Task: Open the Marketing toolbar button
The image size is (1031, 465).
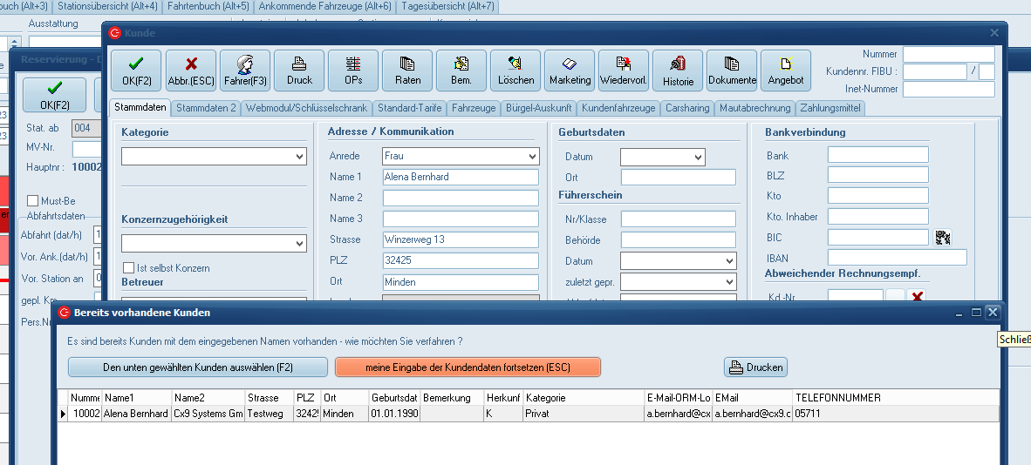Action: [x=570, y=71]
